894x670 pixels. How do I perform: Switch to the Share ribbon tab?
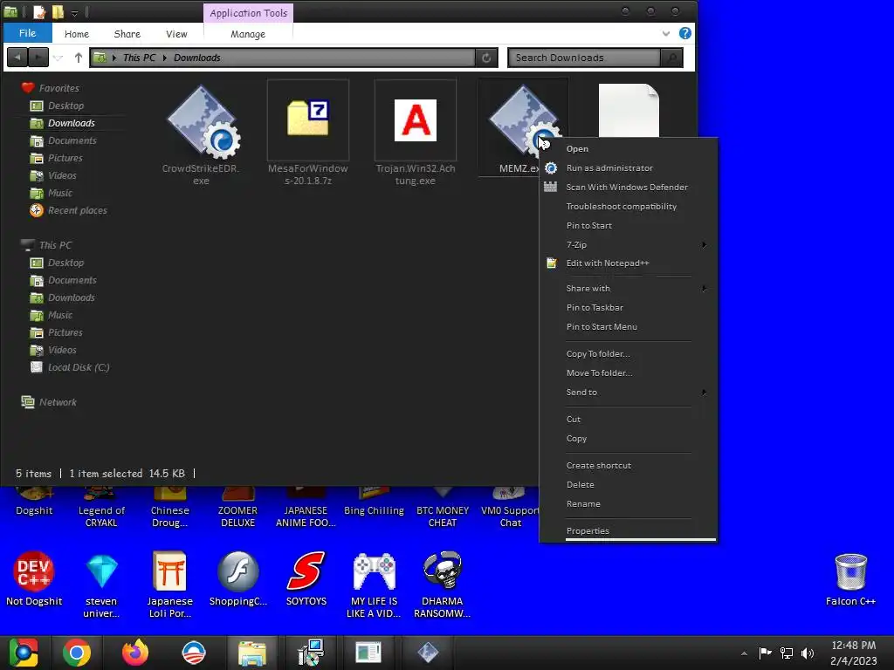[x=127, y=34]
